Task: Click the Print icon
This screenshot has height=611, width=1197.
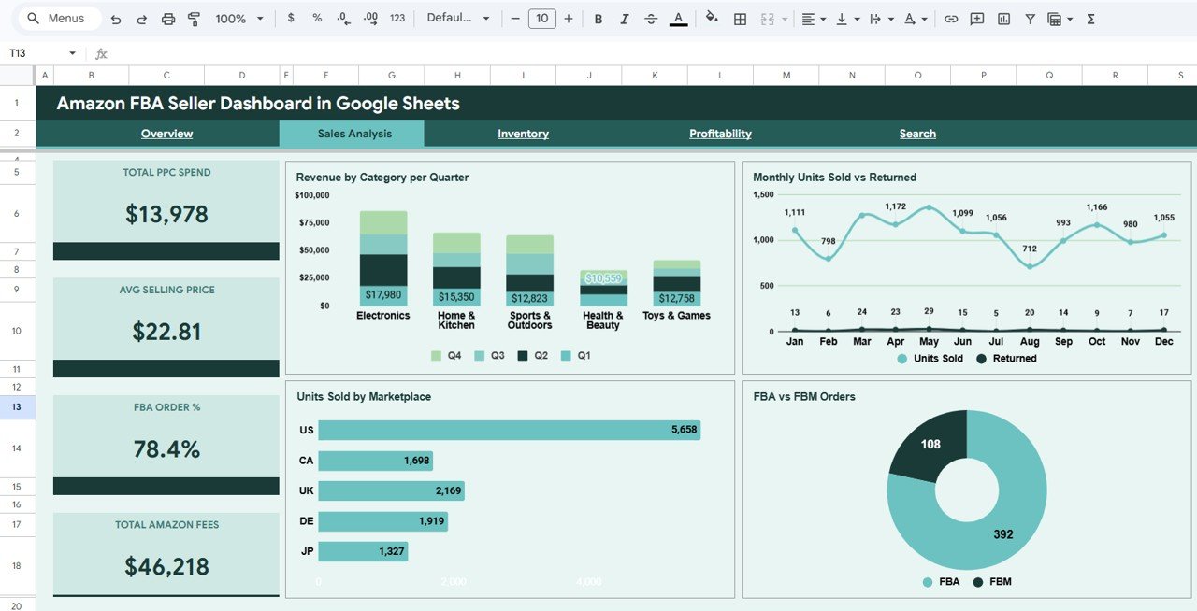Action: 168,18
